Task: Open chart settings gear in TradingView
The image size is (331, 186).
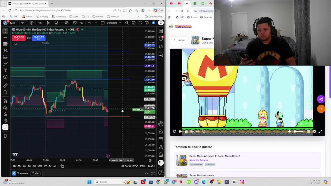Action: click(134, 23)
